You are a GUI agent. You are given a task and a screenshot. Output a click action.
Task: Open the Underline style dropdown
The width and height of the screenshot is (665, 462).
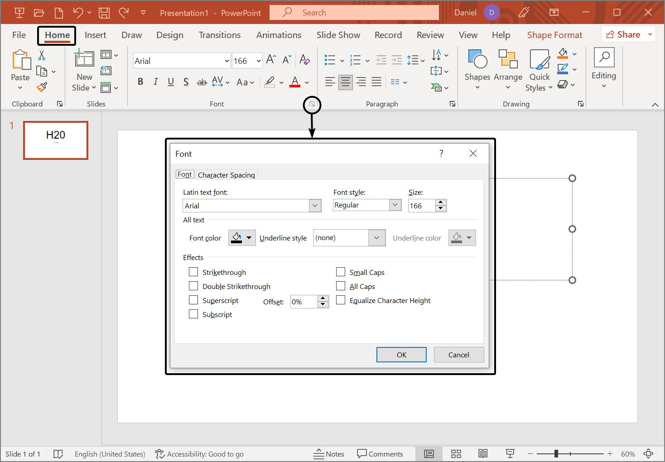(x=376, y=237)
